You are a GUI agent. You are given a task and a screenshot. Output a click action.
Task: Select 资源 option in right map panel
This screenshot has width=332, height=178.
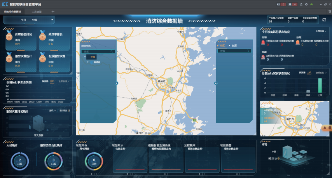coord(234,45)
